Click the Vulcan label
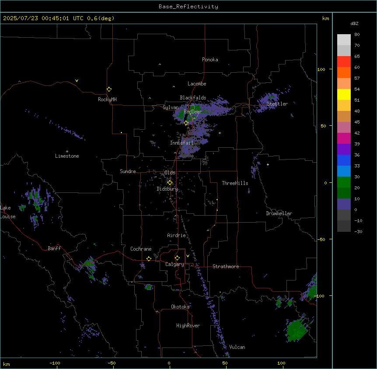 [x=237, y=347]
